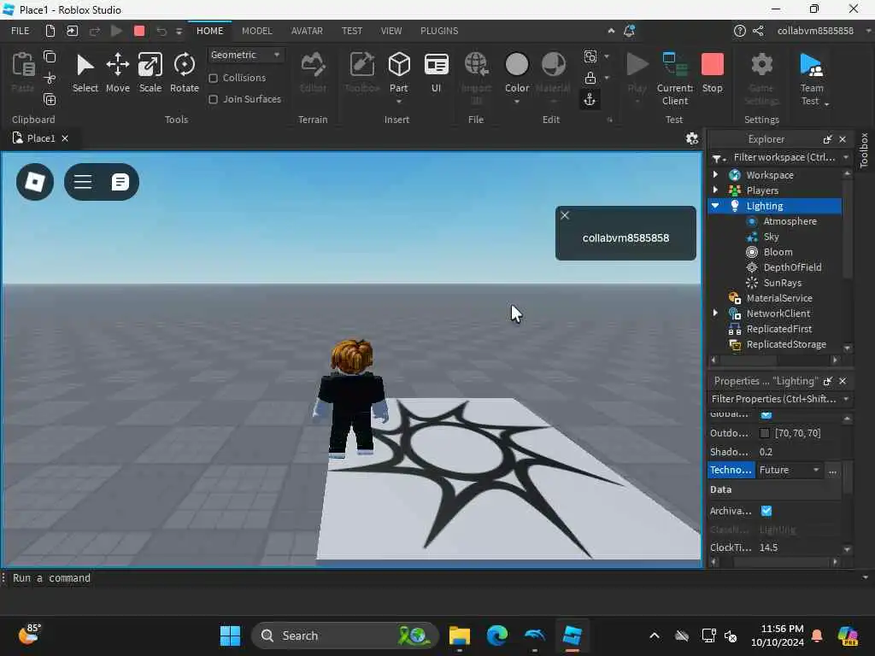Open the Roblox menu button in viewport
875x656 pixels.
(34, 182)
